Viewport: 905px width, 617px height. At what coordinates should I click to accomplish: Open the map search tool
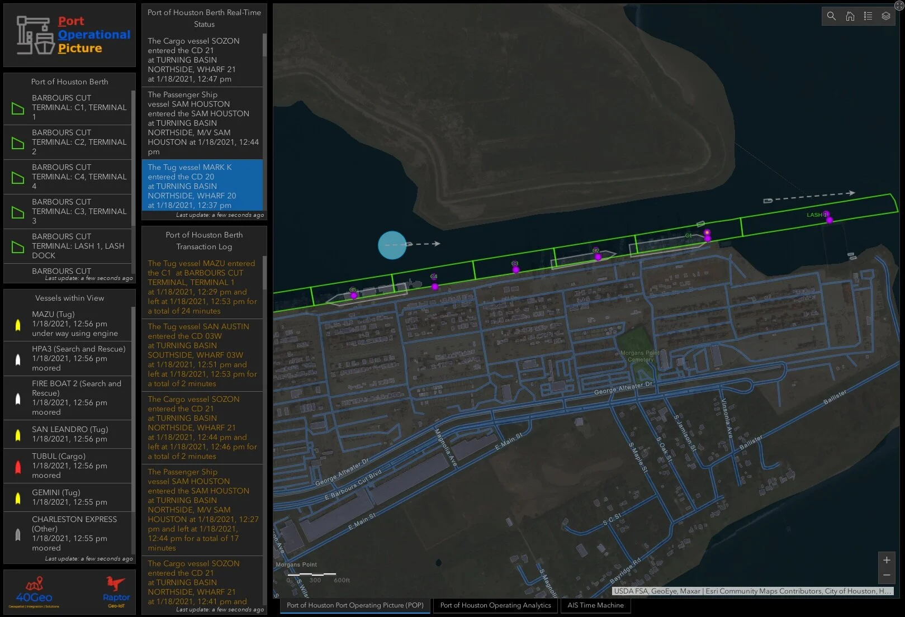tap(831, 16)
